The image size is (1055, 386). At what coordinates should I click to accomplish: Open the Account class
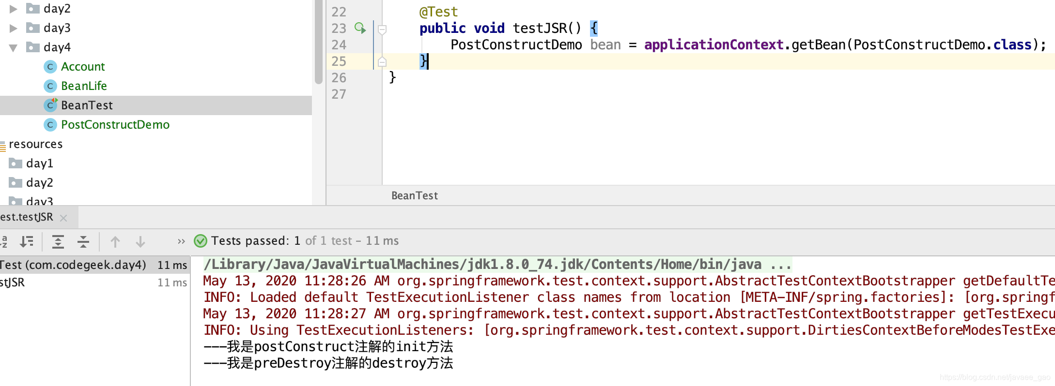pos(83,67)
